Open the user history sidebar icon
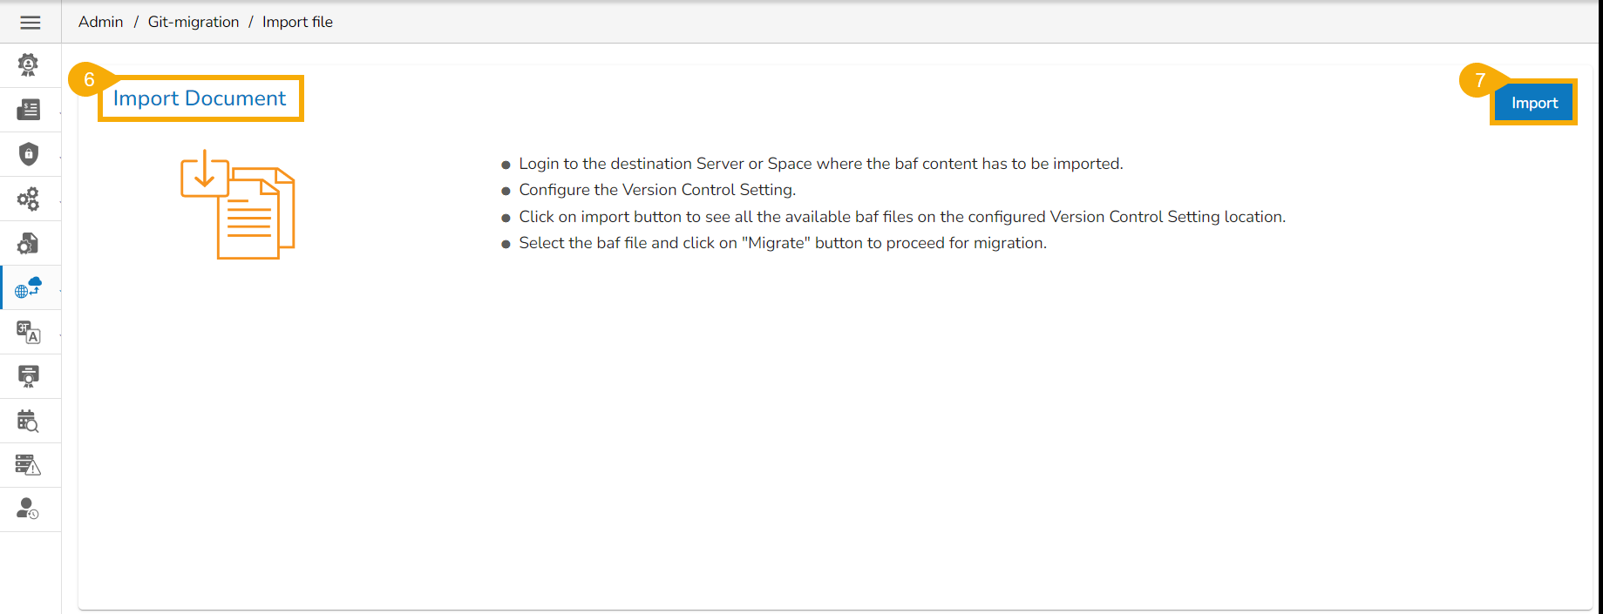 29,509
